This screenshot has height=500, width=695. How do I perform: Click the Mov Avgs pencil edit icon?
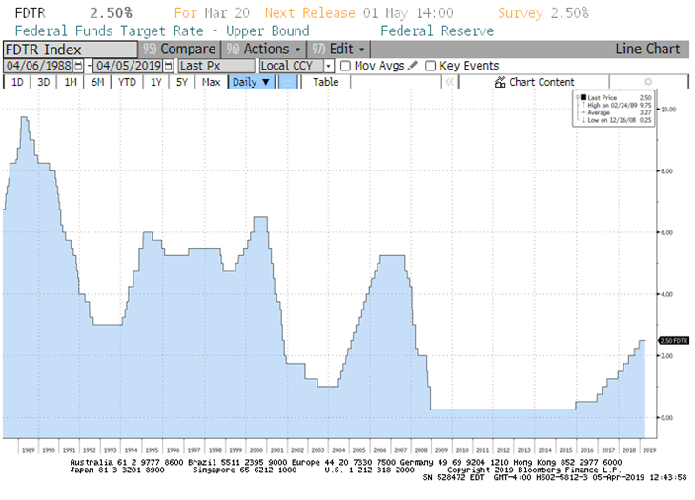tap(413, 66)
